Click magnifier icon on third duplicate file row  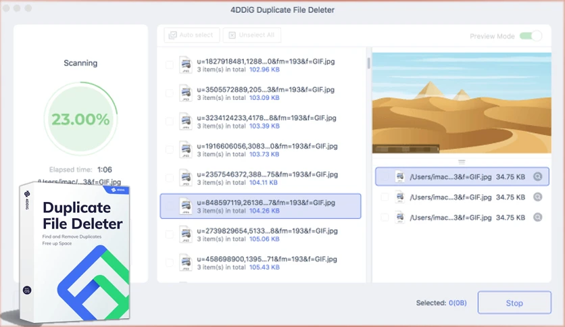[x=537, y=218]
